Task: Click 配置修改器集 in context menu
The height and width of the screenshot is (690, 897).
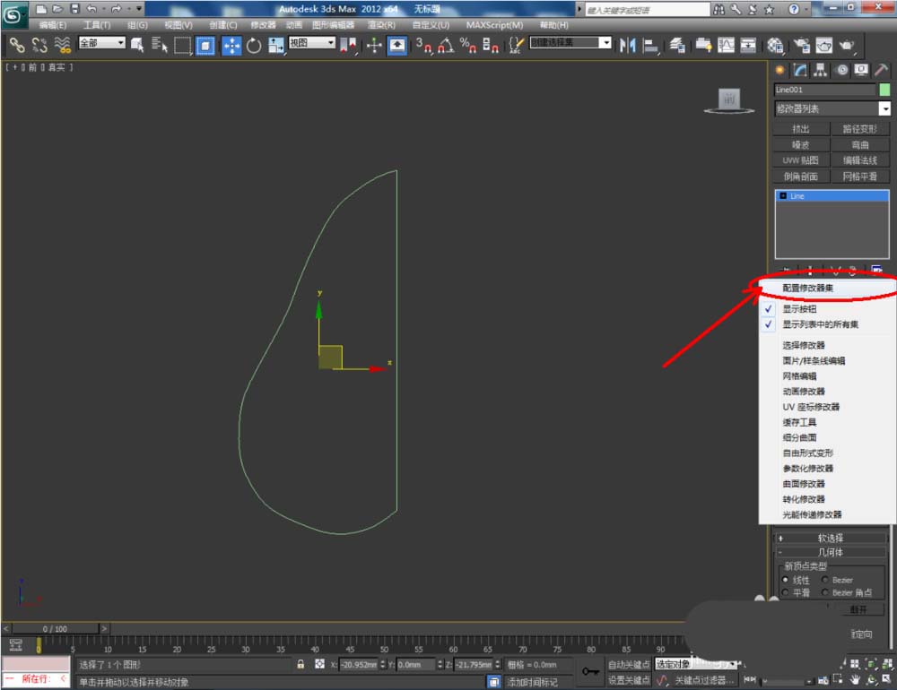Action: (x=807, y=289)
